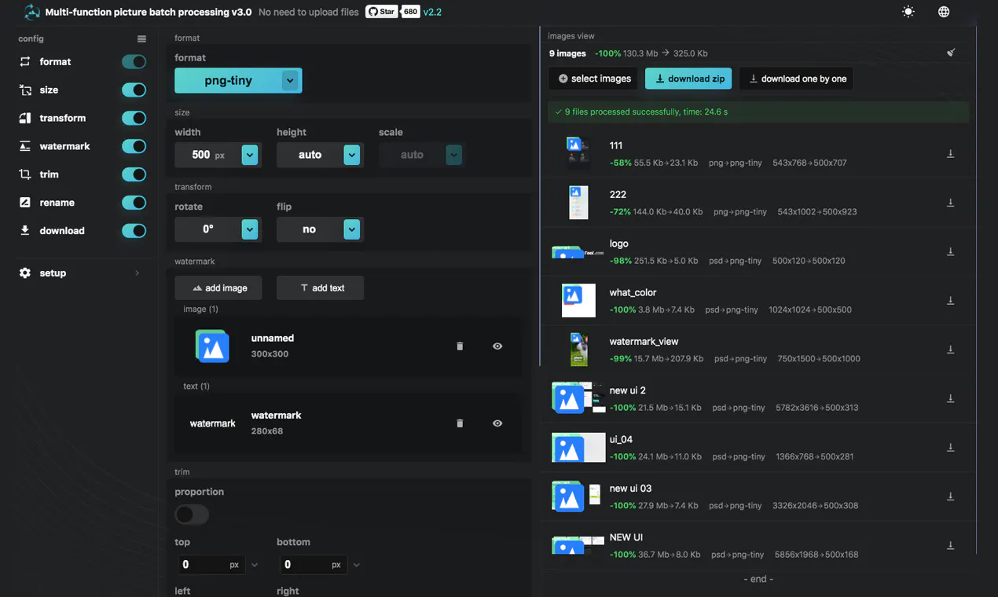Open the flip dropdown
The width and height of the screenshot is (998, 597).
(352, 229)
